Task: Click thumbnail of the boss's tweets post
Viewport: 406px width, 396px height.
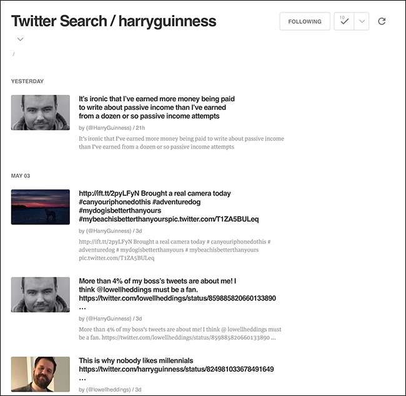Action: coord(41,295)
